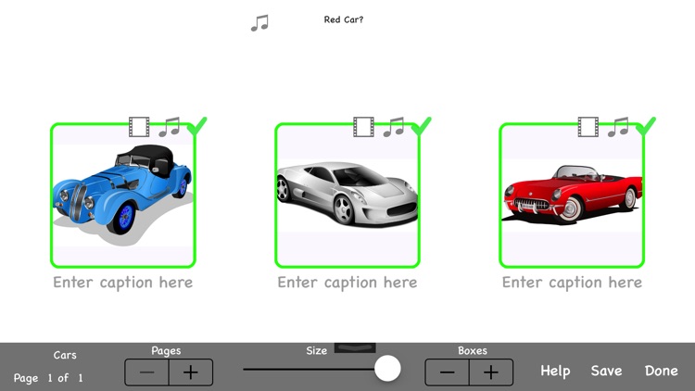Screen dimensions: 695x391
Task: Tap the music note icon beside Red Car?
Action: 259,22
